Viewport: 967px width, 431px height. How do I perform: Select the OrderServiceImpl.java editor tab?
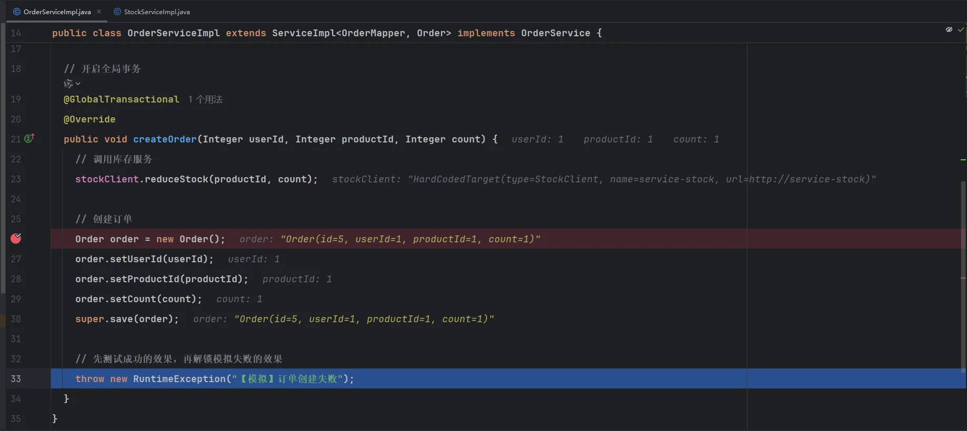pos(57,12)
